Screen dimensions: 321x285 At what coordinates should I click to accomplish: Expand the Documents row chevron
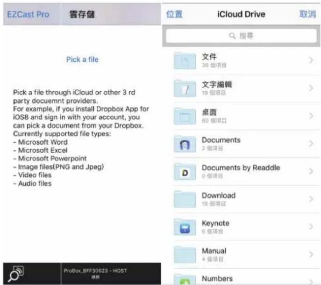(311, 144)
